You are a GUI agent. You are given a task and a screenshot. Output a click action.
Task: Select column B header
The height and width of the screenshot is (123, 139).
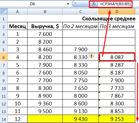point(45,11)
